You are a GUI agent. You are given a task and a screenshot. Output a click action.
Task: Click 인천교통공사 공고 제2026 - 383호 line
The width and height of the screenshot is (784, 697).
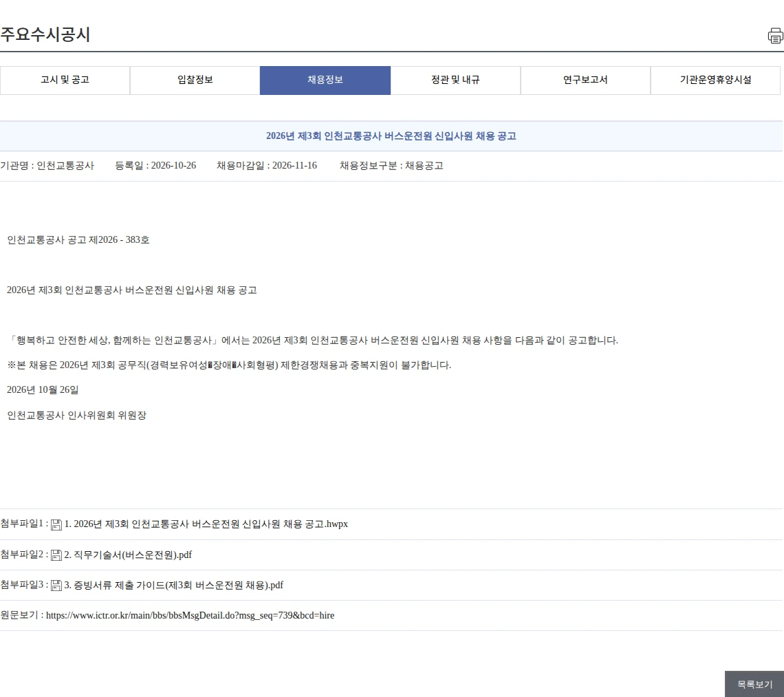[78, 239]
